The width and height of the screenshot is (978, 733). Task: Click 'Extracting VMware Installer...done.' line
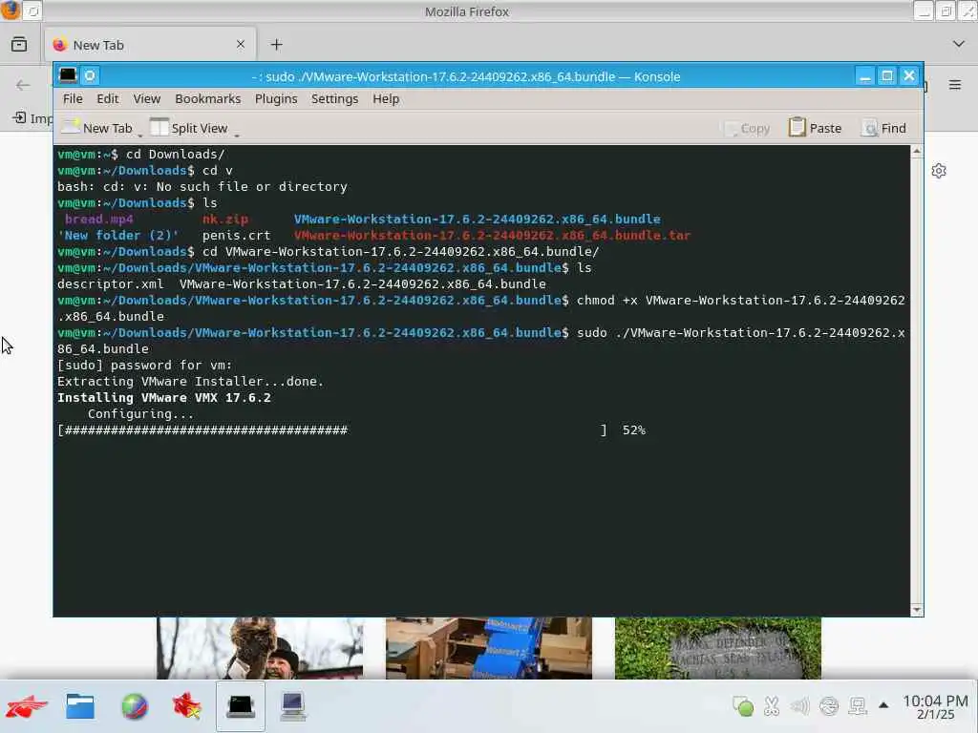190,382
